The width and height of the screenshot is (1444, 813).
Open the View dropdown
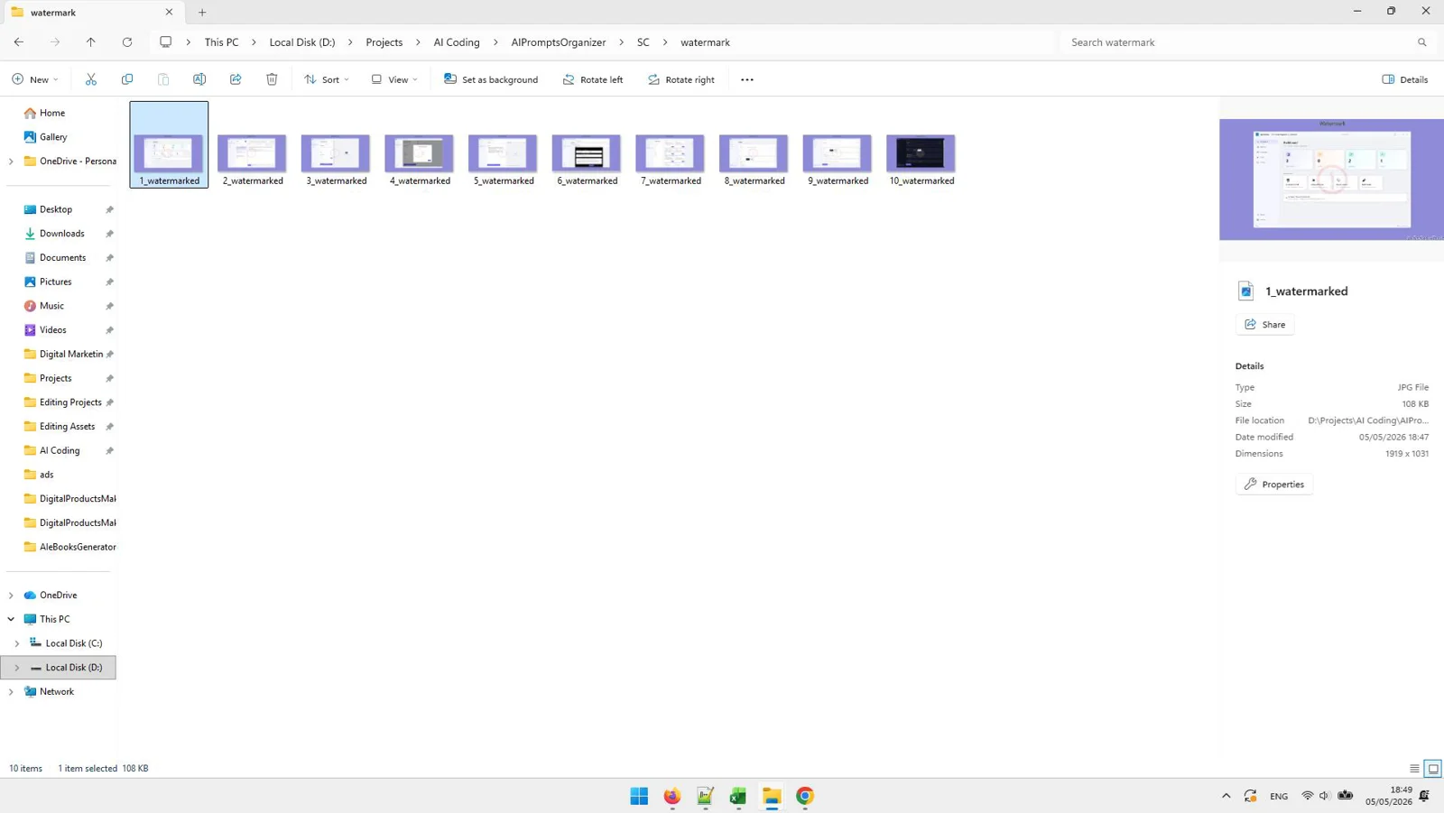pyautogui.click(x=394, y=79)
